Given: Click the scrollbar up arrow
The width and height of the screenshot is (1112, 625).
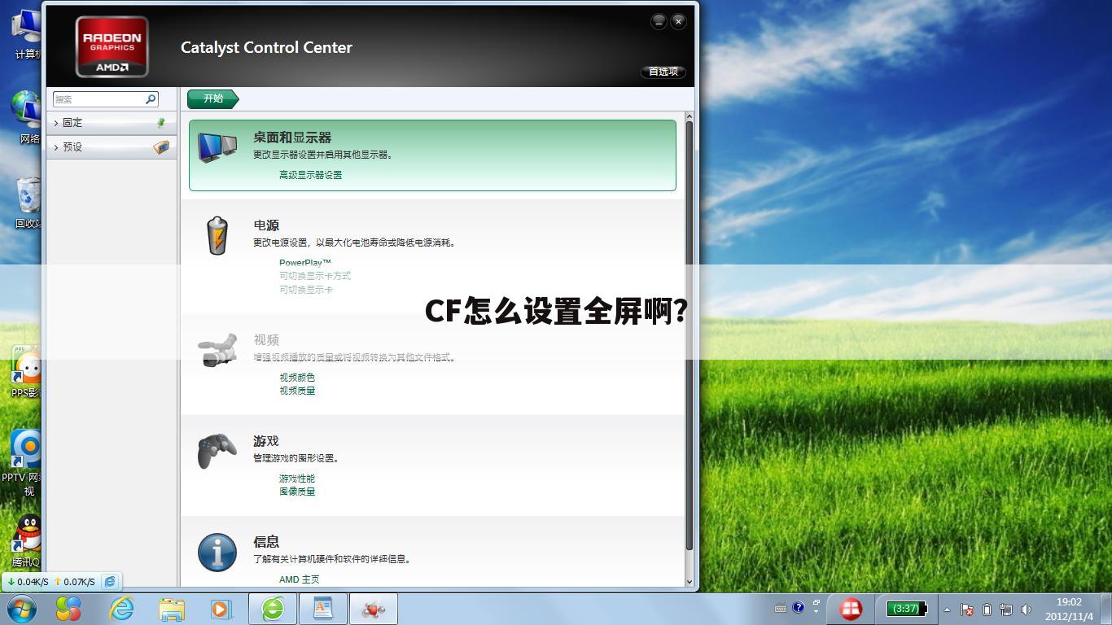Looking at the screenshot, I should [689, 117].
